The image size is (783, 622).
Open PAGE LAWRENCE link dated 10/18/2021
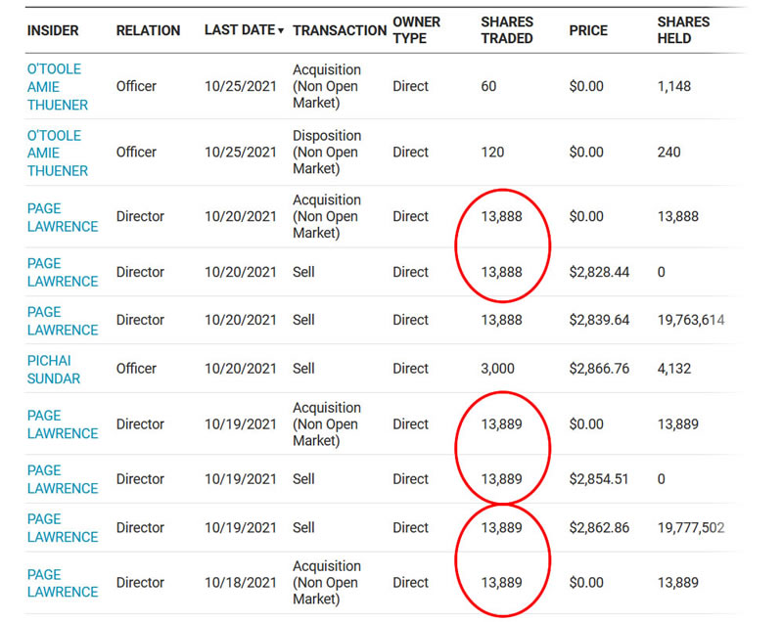point(62,583)
